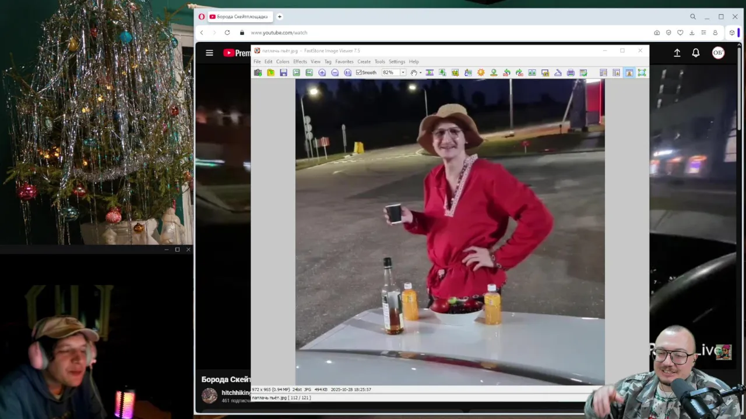
Task: Click the browser reload button
Action: click(x=227, y=33)
